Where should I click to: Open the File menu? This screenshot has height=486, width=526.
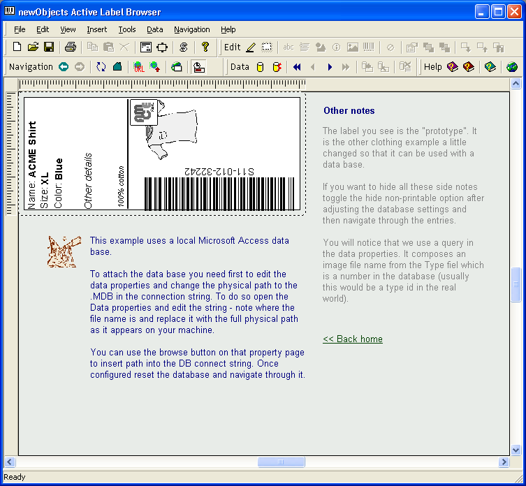(x=20, y=29)
